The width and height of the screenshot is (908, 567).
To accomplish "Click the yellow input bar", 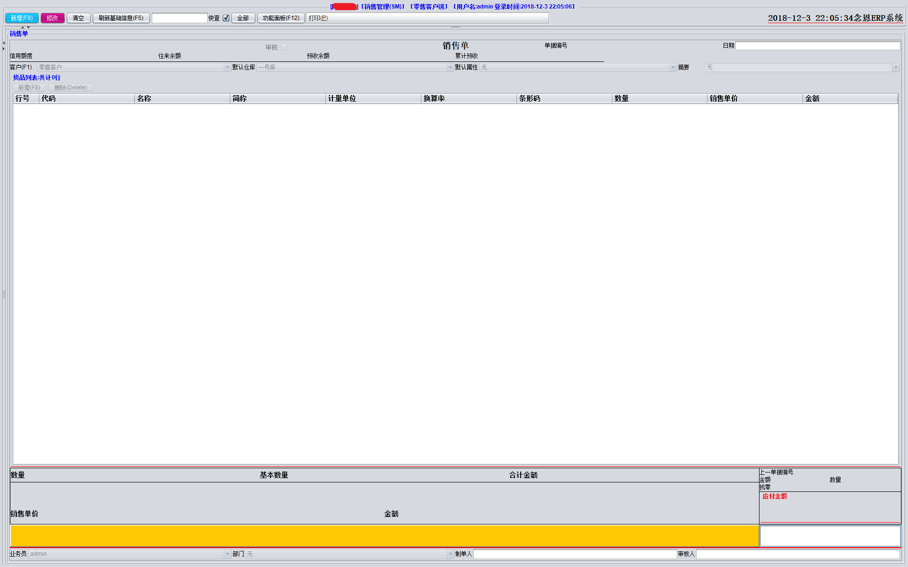I will click(x=384, y=536).
